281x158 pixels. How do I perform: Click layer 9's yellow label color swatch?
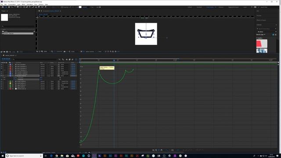(x=10, y=83)
